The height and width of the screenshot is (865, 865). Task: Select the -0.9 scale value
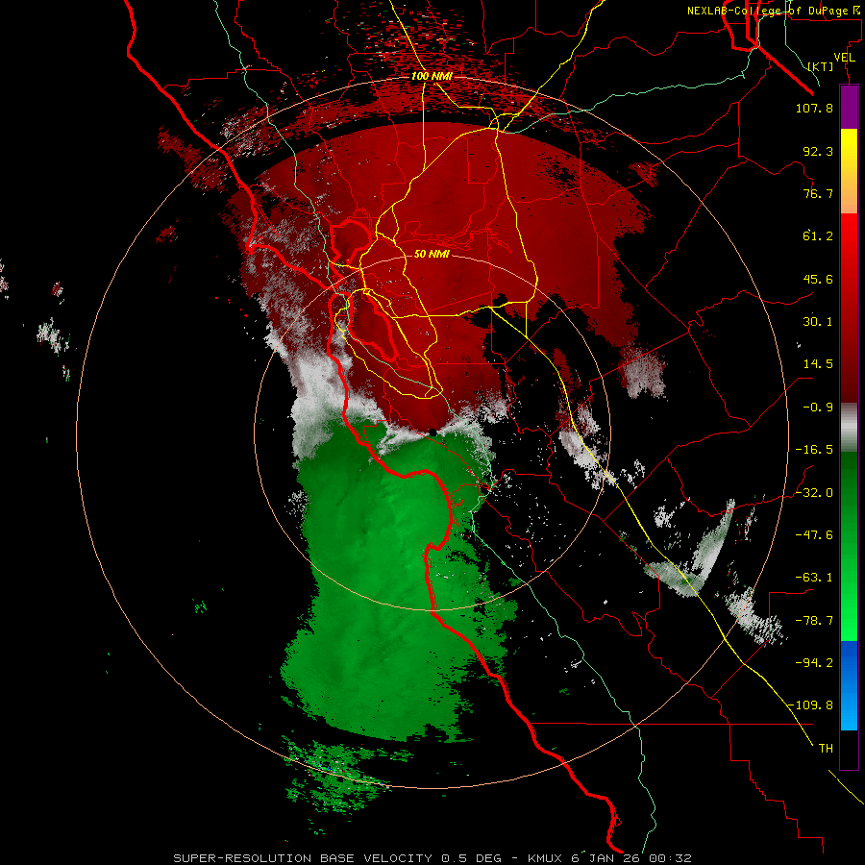coord(818,408)
